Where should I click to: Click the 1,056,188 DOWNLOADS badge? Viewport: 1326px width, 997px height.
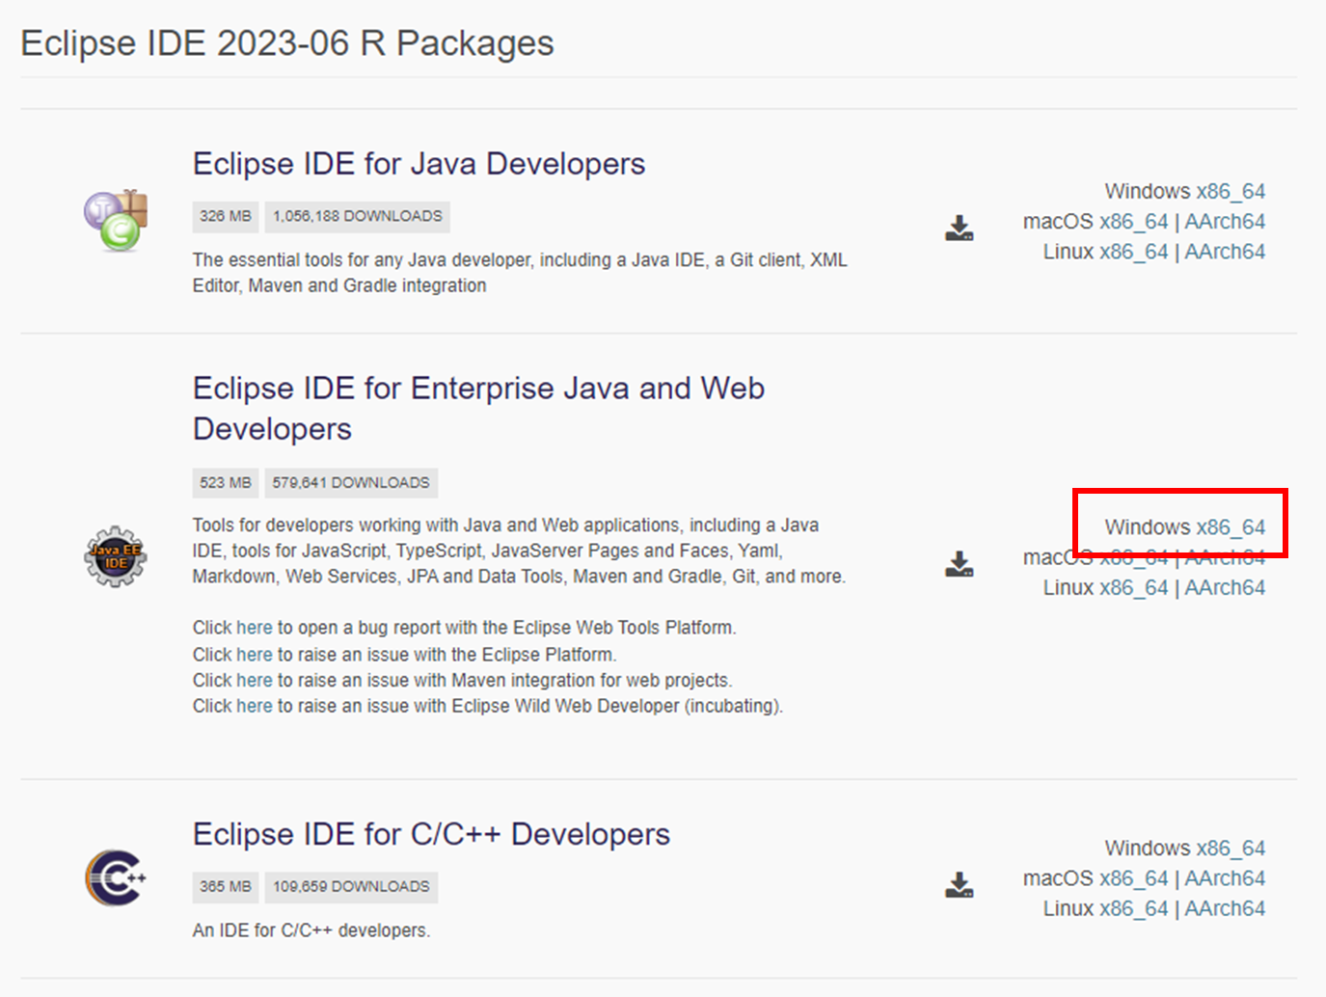357,216
